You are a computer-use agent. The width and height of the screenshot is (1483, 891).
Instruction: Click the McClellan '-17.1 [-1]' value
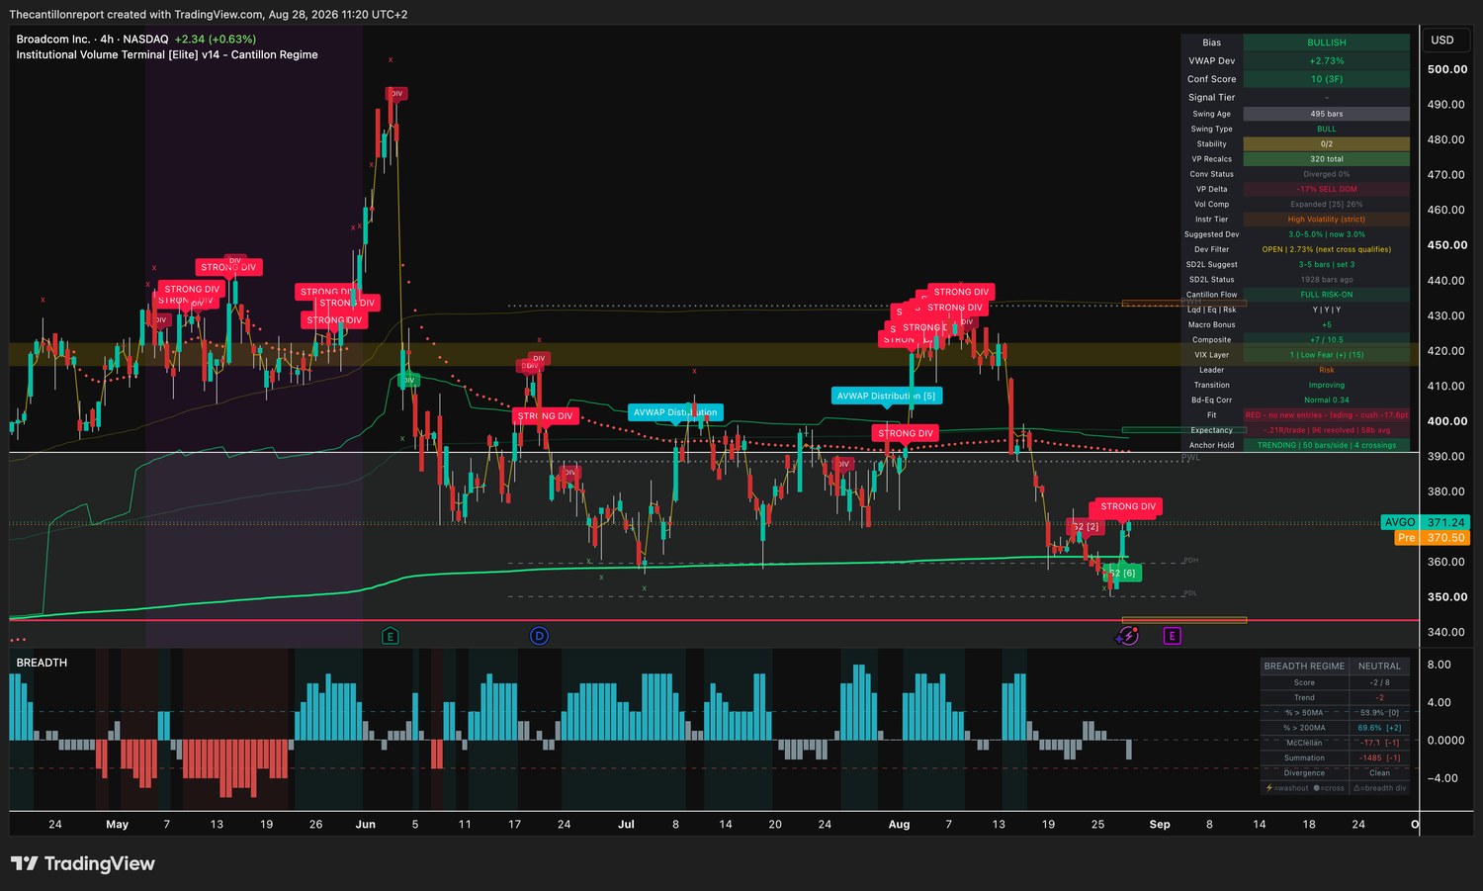tap(1379, 743)
